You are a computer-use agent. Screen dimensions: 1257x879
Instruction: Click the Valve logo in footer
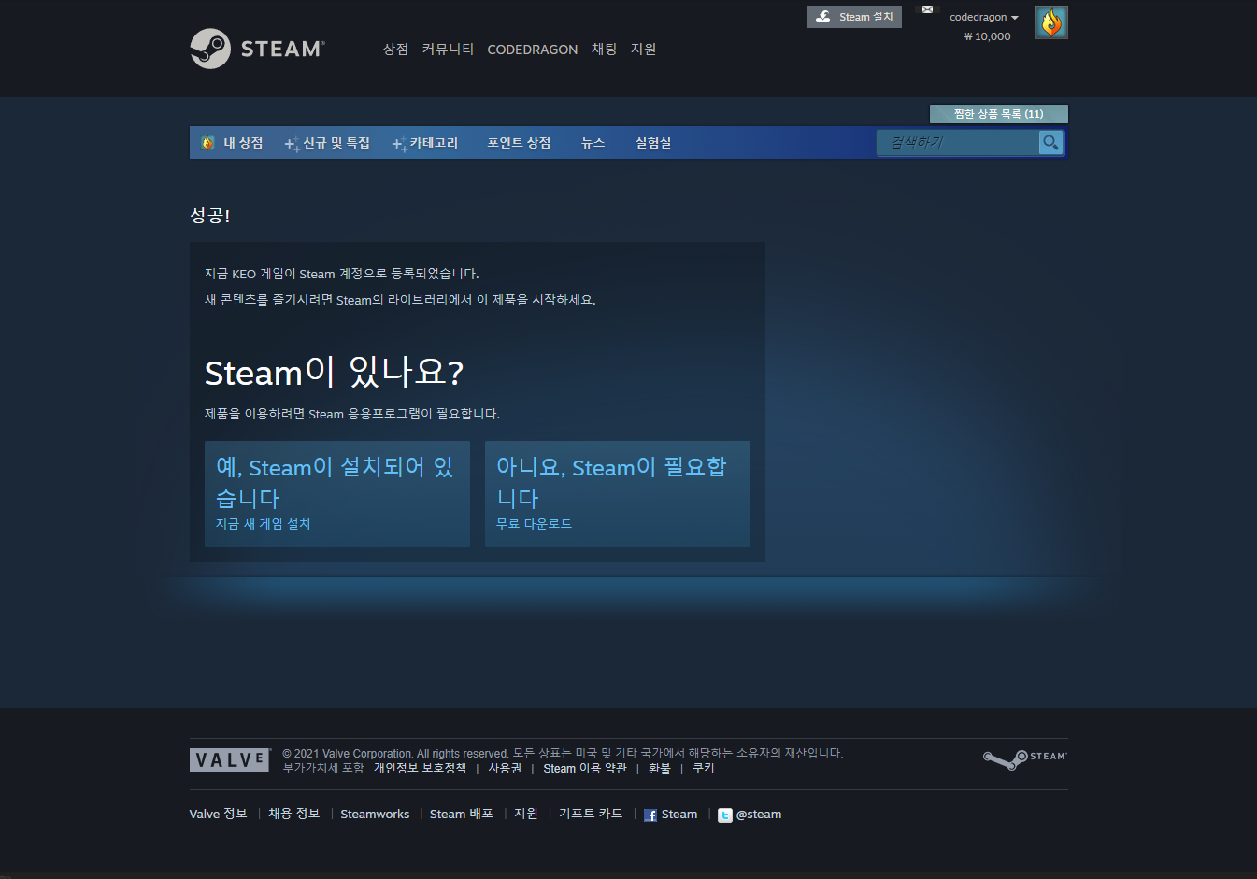coord(230,759)
